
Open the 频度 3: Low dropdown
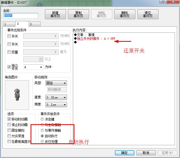click(x=56, y=105)
